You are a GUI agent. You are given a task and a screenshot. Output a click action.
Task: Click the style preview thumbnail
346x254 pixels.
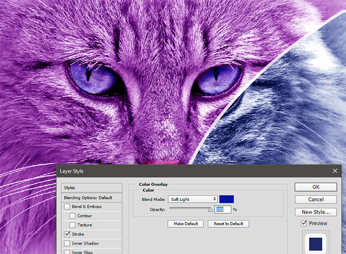pyautogui.click(x=315, y=244)
